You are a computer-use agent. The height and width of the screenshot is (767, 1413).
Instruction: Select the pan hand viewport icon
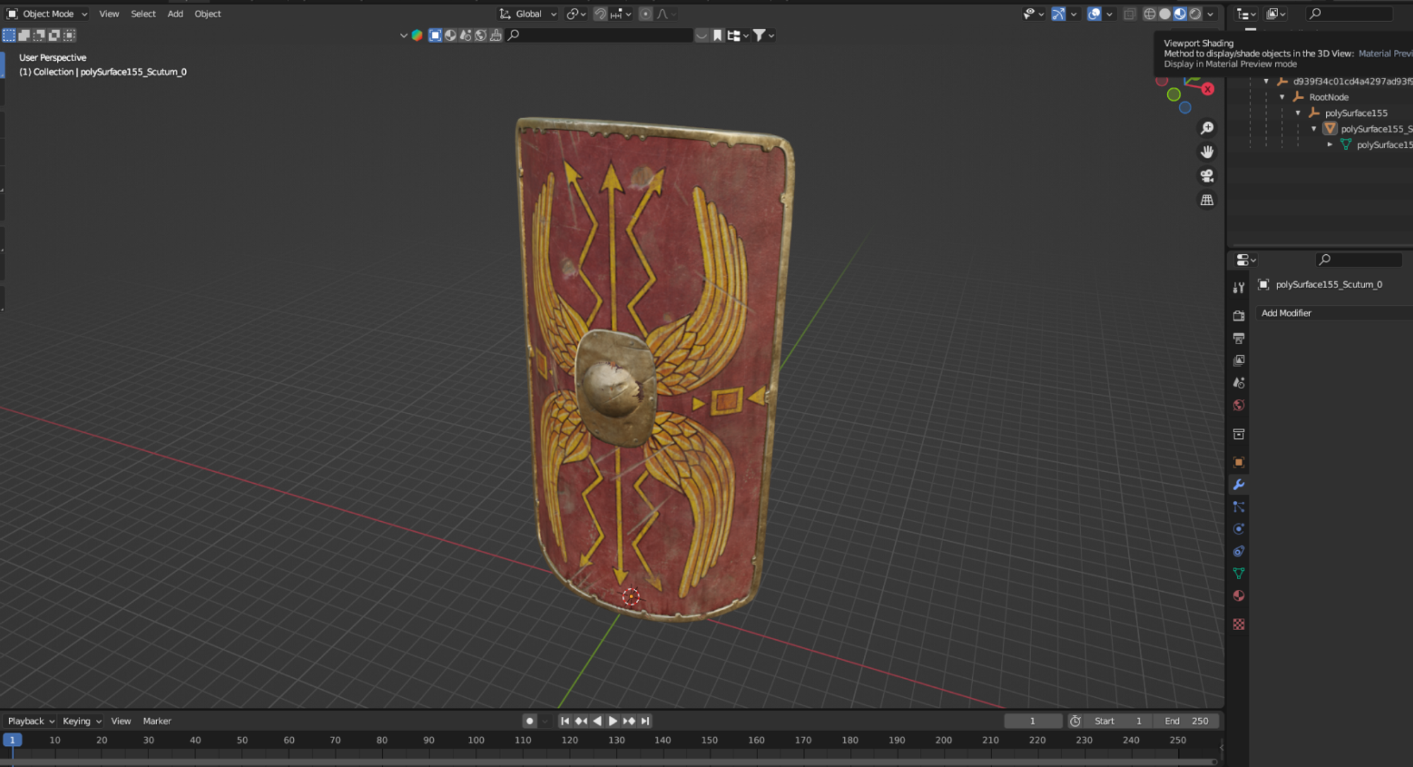click(x=1207, y=152)
